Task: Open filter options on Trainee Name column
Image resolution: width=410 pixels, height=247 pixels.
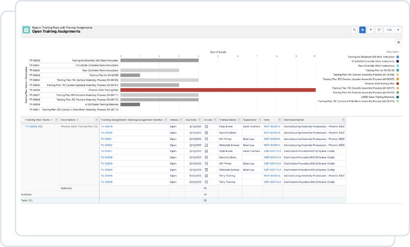Action: coord(239,120)
